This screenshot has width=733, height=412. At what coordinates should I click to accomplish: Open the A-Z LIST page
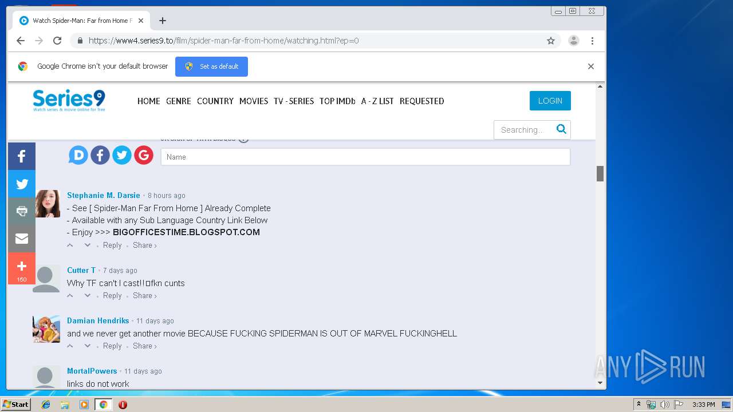[377, 101]
